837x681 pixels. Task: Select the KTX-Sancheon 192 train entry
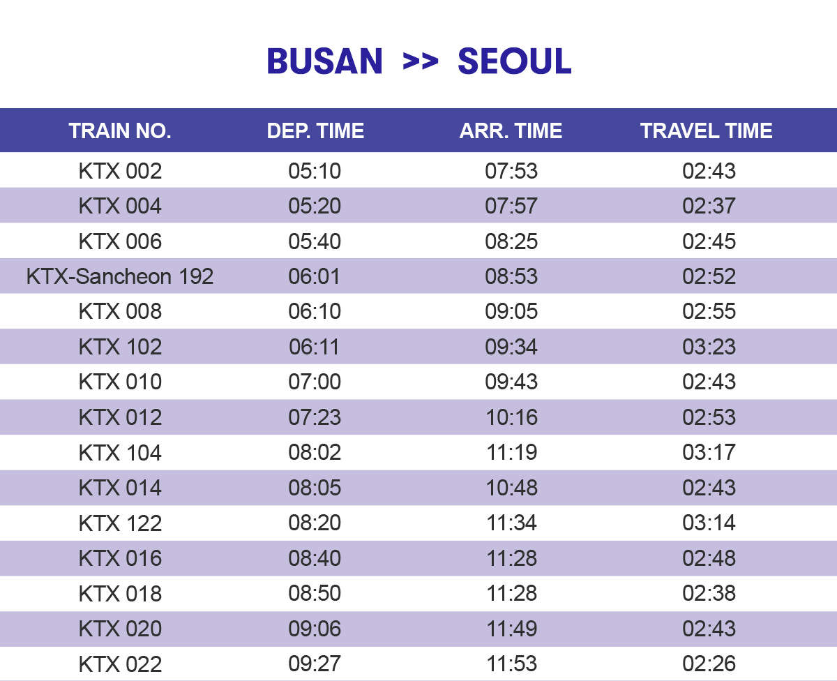tap(120, 276)
